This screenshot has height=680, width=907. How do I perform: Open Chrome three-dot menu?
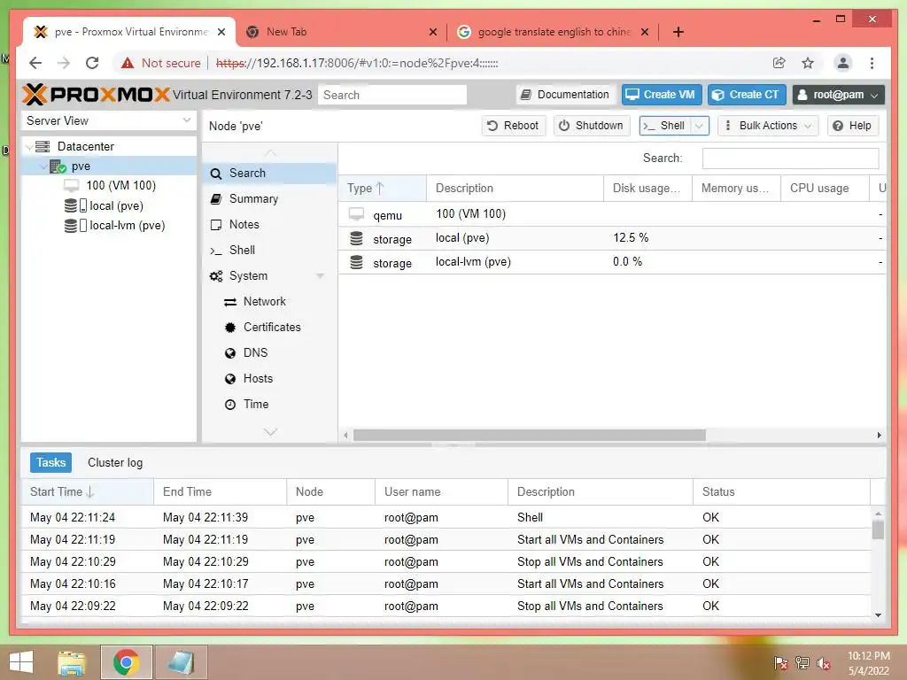[872, 63]
